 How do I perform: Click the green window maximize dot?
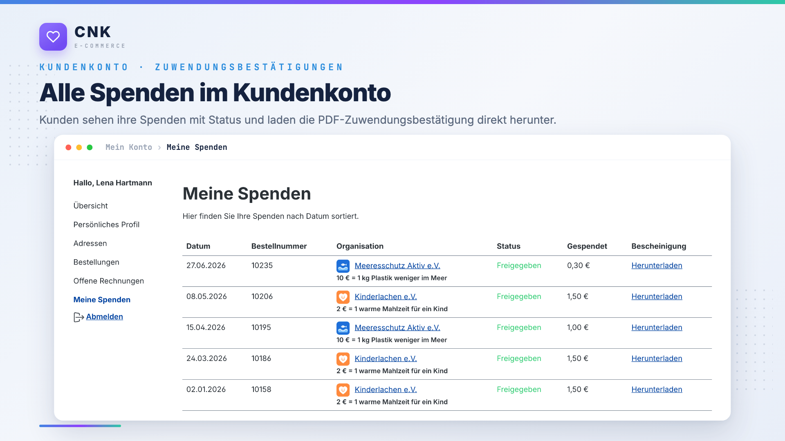point(90,147)
